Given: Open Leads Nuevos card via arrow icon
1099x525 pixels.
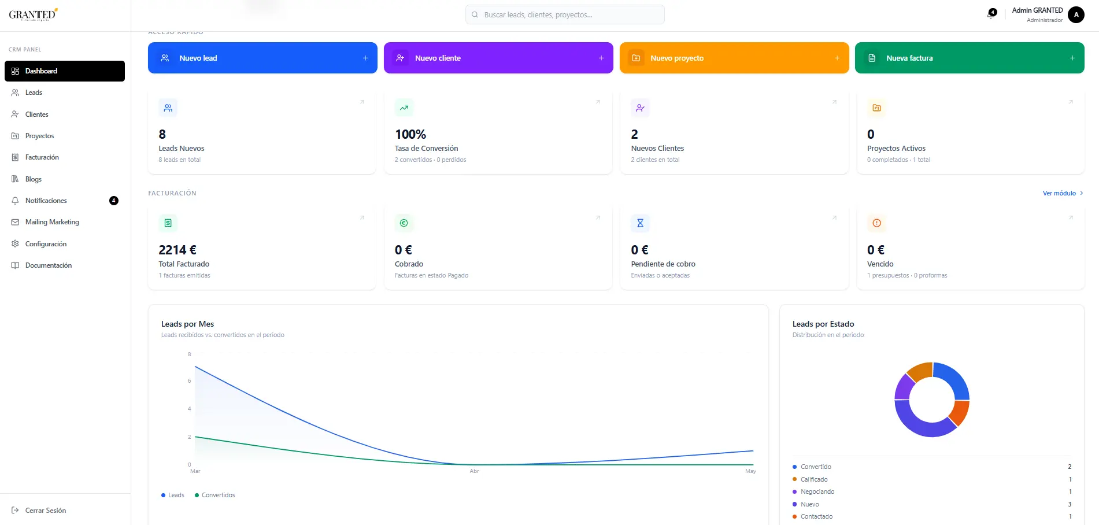Looking at the screenshot, I should click(x=362, y=102).
